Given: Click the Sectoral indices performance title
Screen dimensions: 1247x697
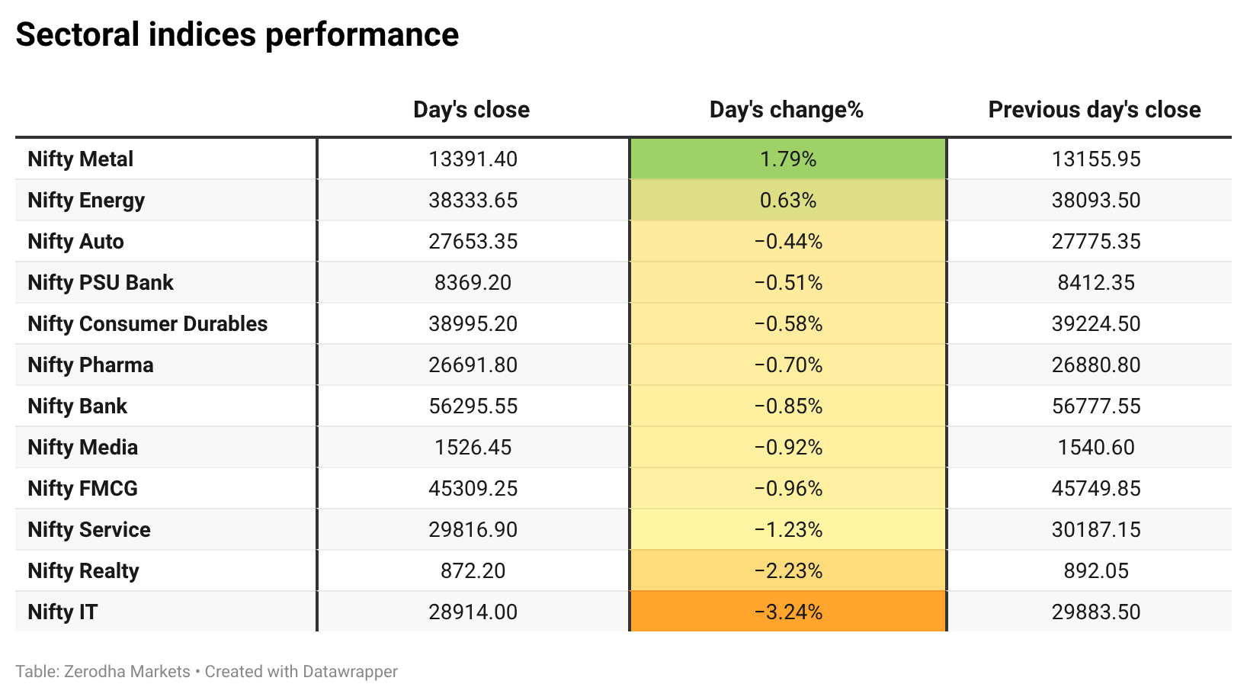Looking at the screenshot, I should click(x=237, y=35).
